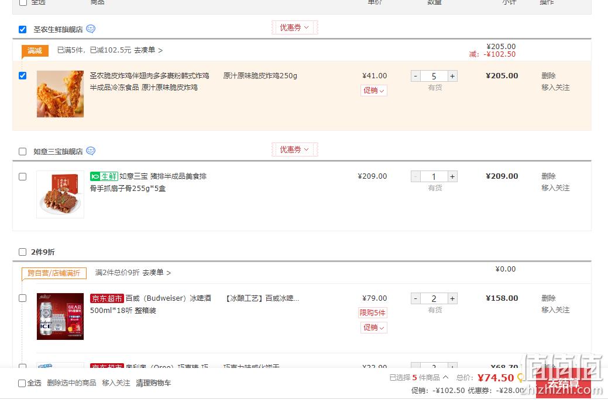This screenshot has height=400, width=608.
Task: Click the total price ¥74.50
Action: (x=496, y=378)
